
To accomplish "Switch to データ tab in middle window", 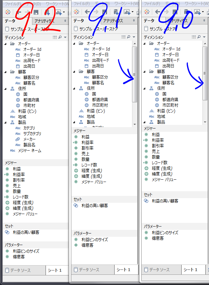I will (79, 21).
